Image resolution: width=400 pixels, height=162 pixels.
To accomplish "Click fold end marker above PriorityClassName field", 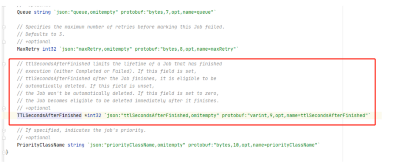I will coord(4,138).
